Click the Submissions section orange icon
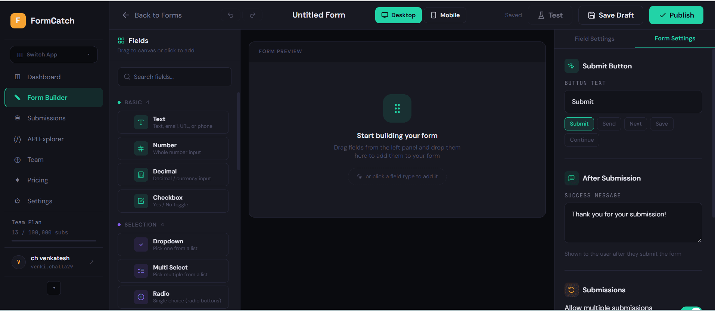 pyautogui.click(x=571, y=290)
